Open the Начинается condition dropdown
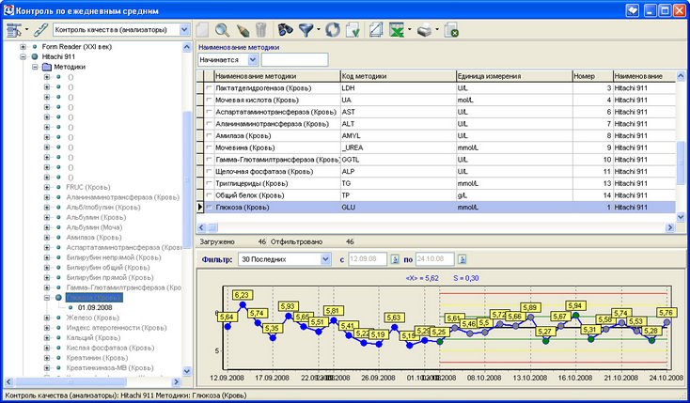This screenshot has width=690, height=403. point(252,59)
